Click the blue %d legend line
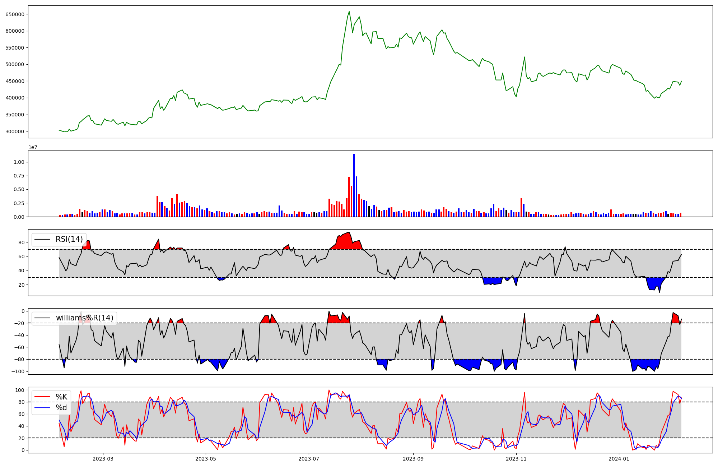Screen dimensions: 718x467 point(42,408)
